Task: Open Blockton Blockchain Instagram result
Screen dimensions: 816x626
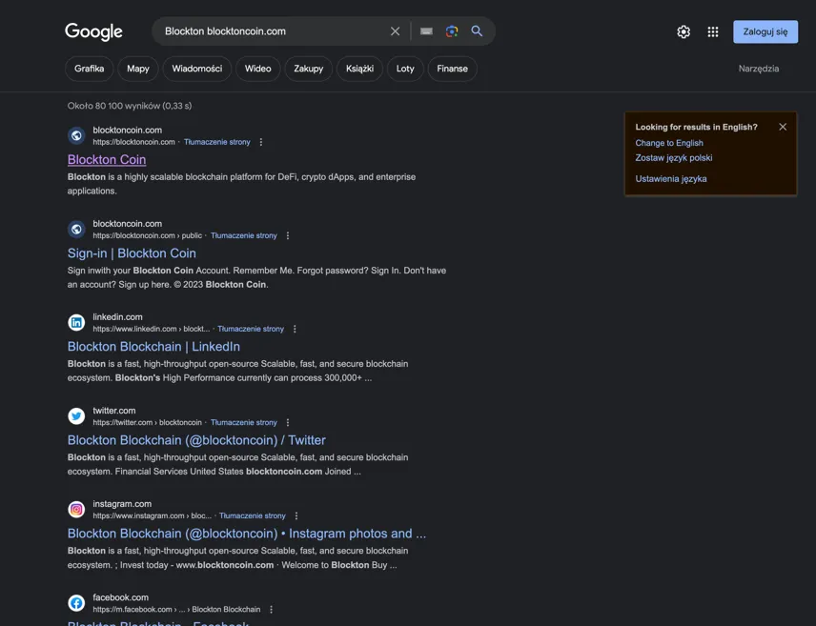Action: point(247,534)
